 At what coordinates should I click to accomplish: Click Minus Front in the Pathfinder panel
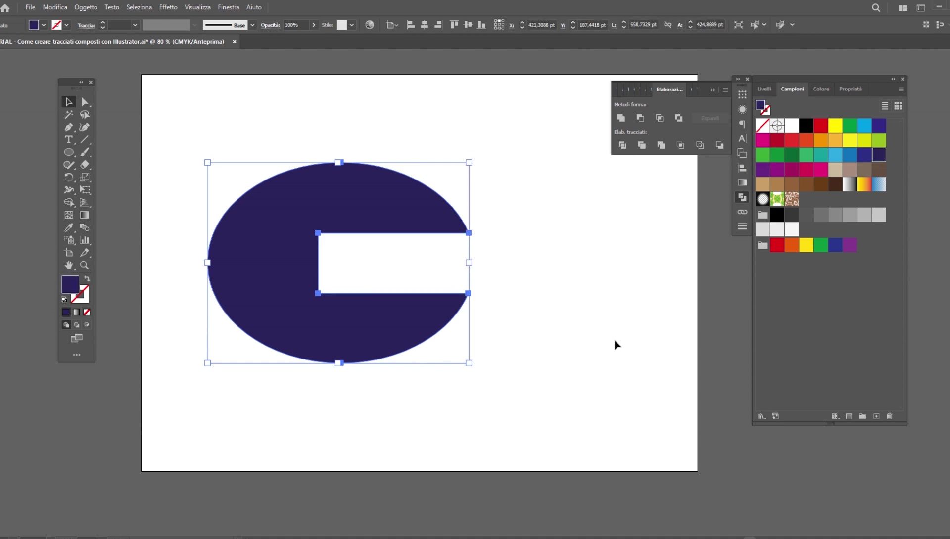[640, 118]
